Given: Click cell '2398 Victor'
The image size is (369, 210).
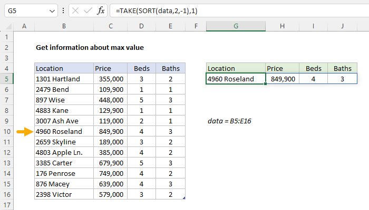Looking at the screenshot, I should pos(64,194).
